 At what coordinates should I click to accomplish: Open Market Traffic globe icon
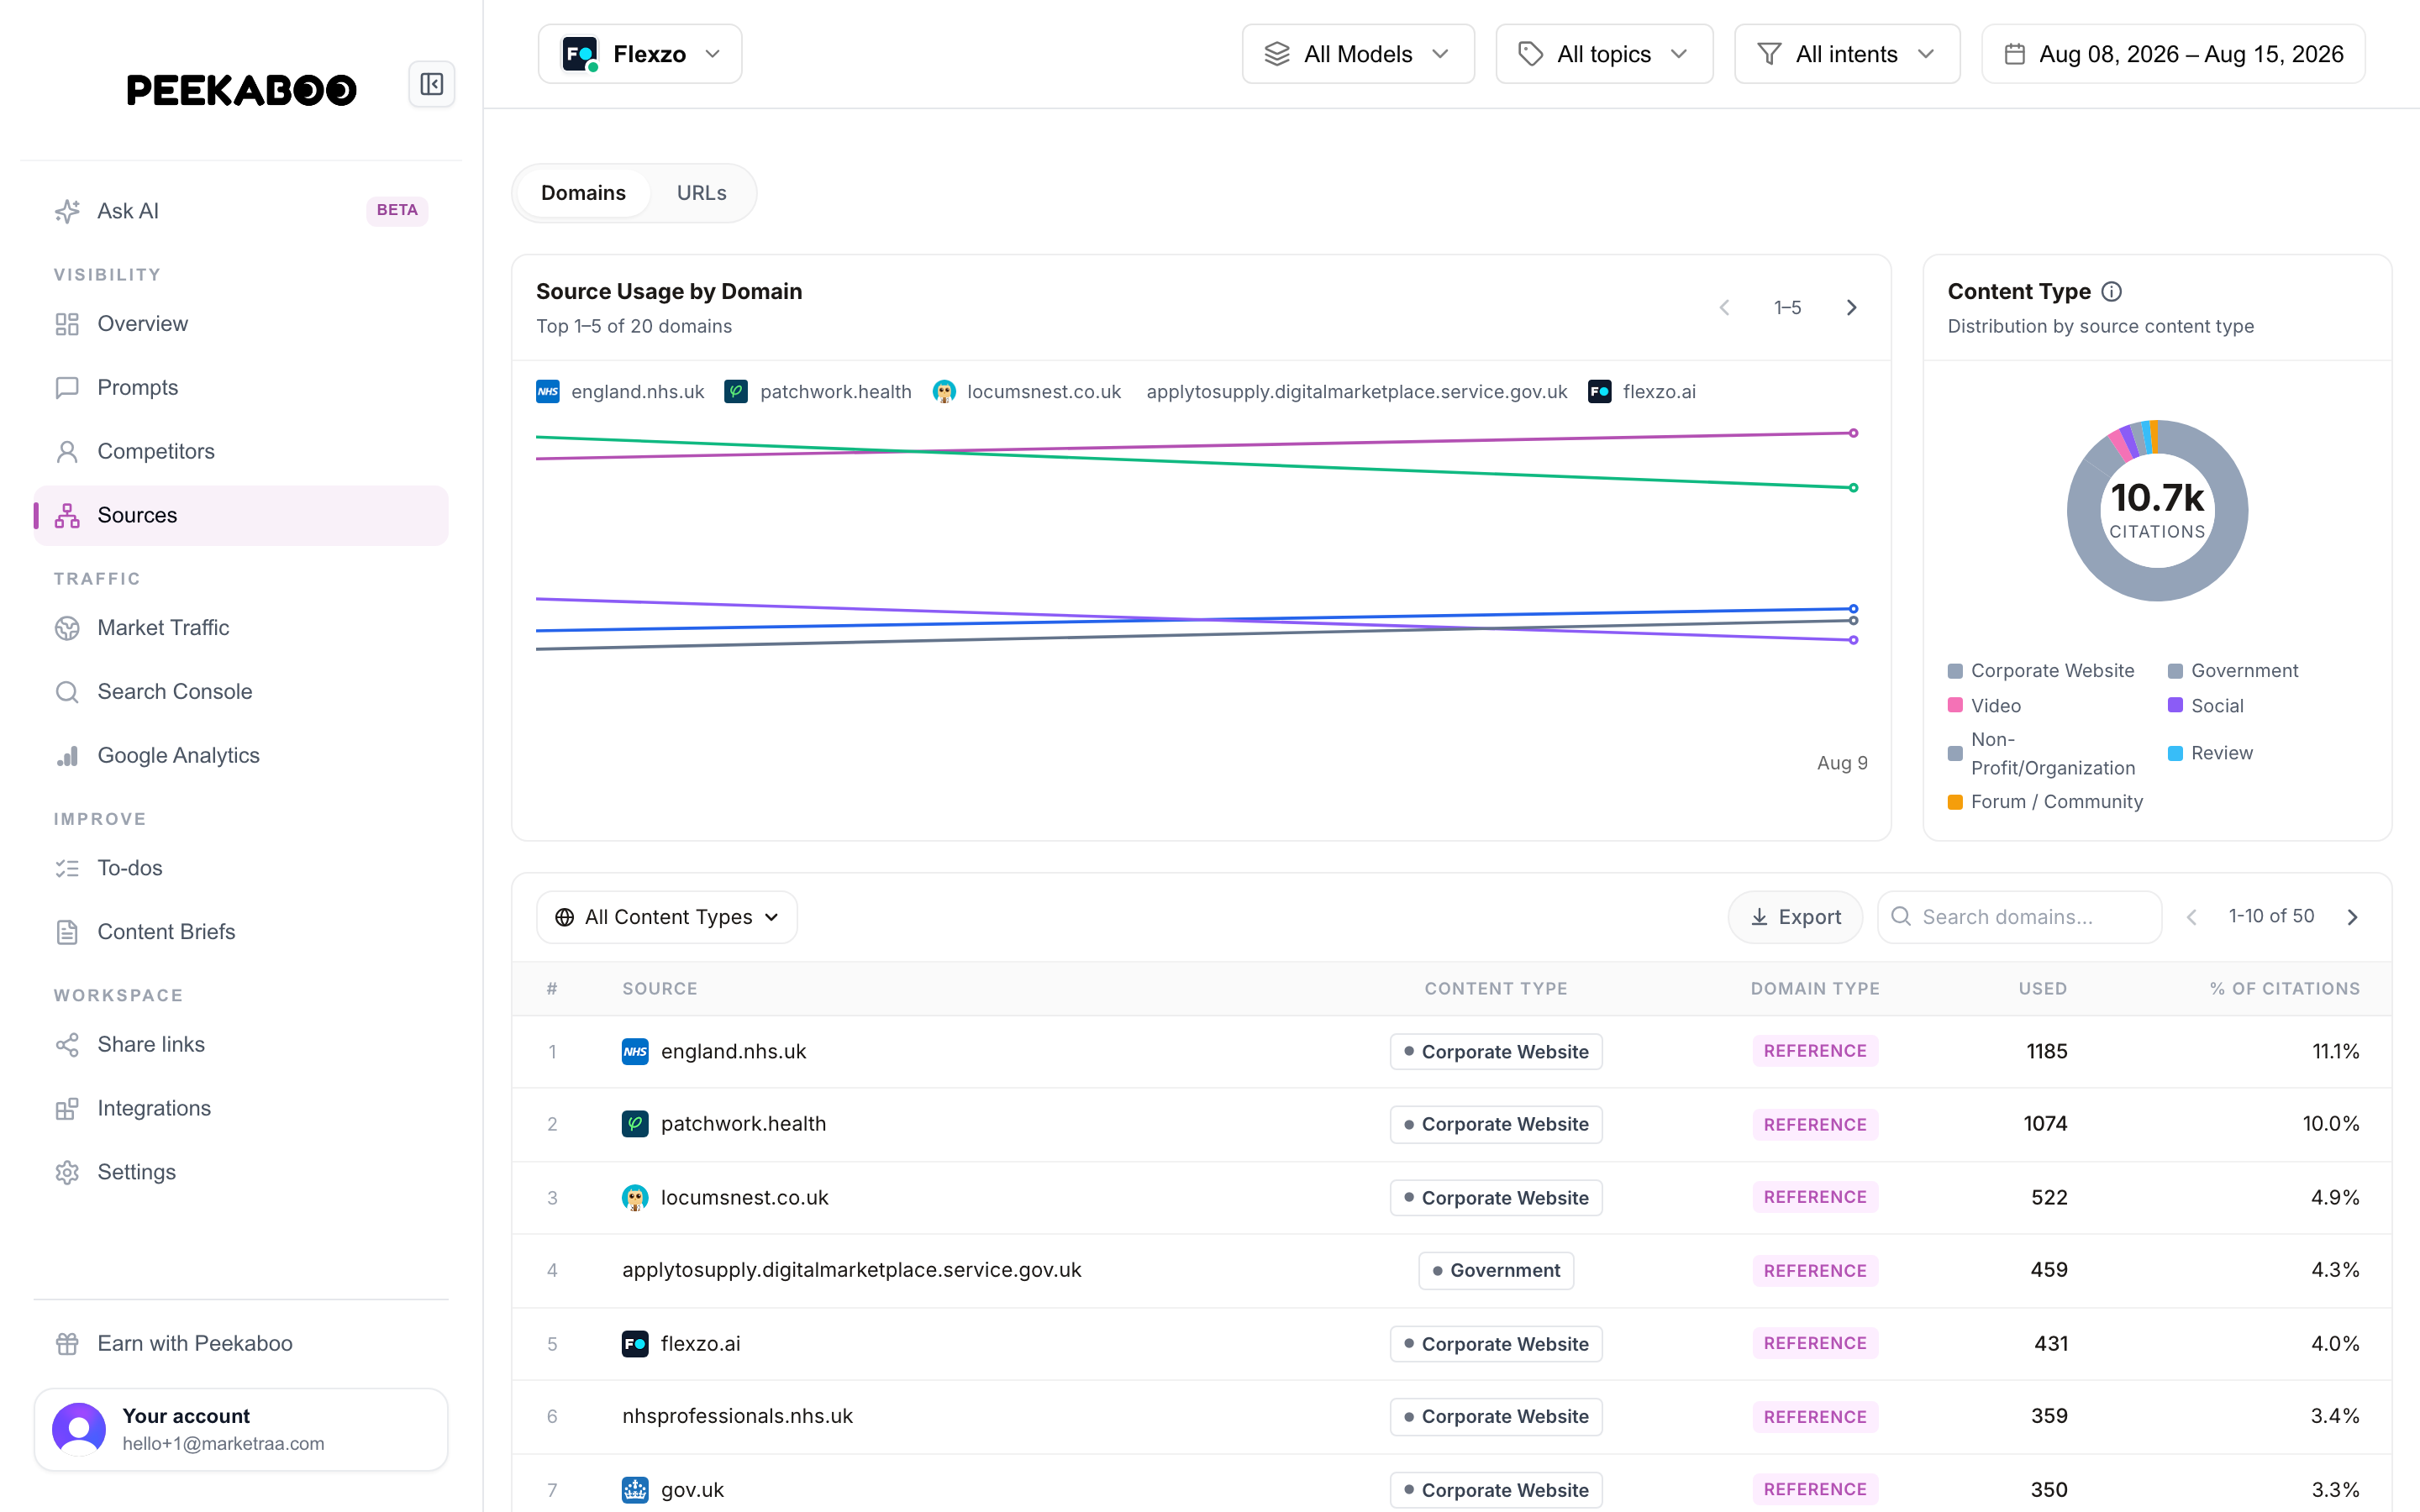pos(67,628)
